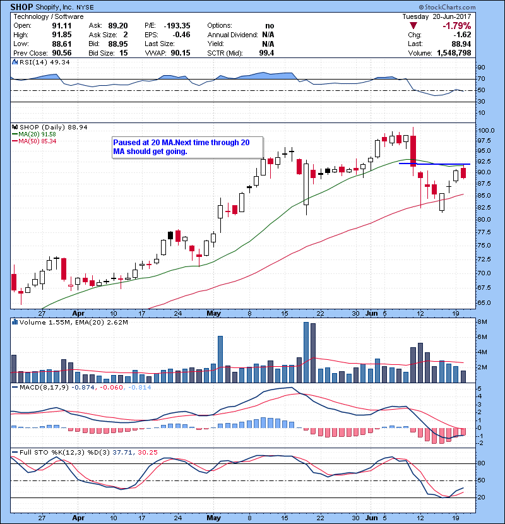Viewport: 505px width, 524px height.
Task: Click the -1.79% percent change value
Action: [456, 26]
